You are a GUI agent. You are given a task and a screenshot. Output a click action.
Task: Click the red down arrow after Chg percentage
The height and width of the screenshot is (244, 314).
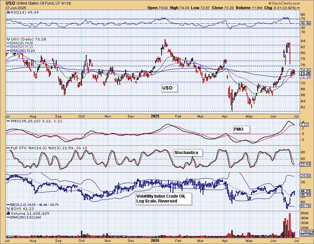(x=299, y=8)
